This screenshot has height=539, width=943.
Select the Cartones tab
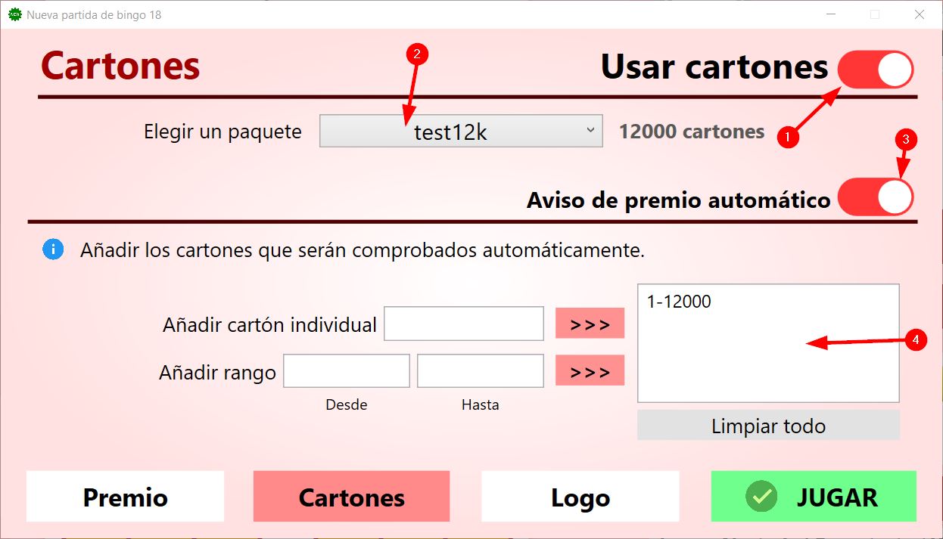351,497
